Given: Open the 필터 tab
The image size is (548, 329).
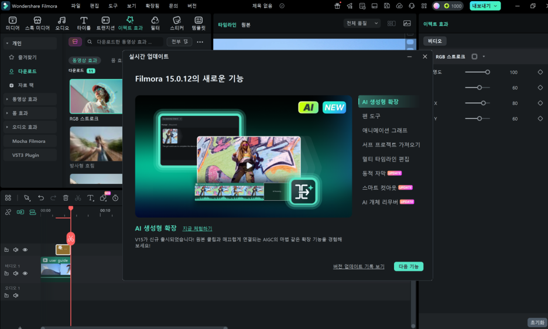Looking at the screenshot, I should (155, 23).
